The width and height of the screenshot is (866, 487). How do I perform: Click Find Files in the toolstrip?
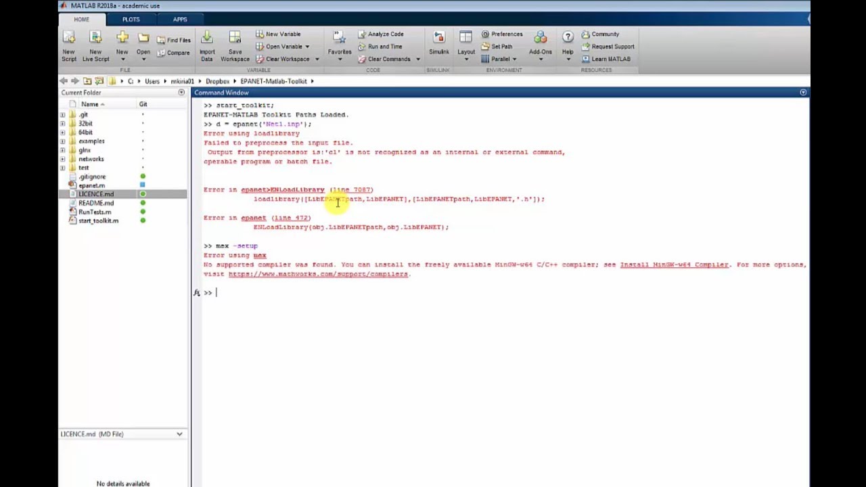[174, 40]
